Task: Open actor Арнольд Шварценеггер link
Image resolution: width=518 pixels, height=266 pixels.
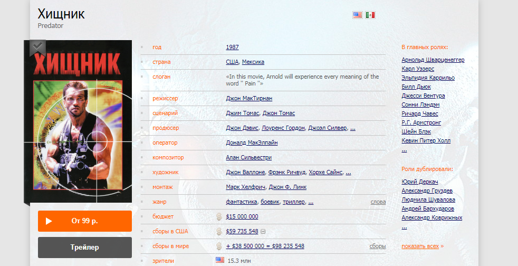Action: pyautogui.click(x=433, y=60)
